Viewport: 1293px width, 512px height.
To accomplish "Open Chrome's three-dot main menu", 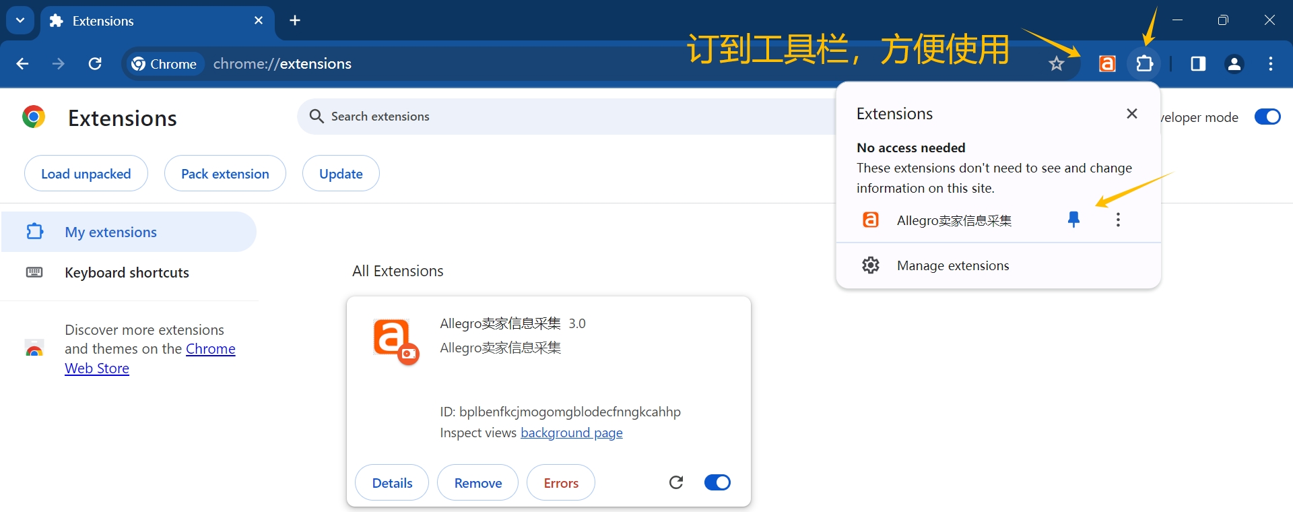I will click(1271, 64).
